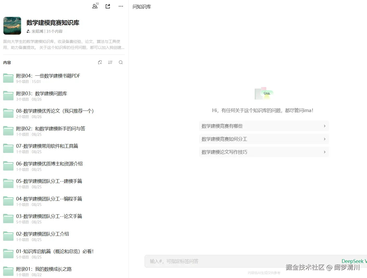
Task: Click folder icon of 03-论文手篇 row
Action: point(8,218)
